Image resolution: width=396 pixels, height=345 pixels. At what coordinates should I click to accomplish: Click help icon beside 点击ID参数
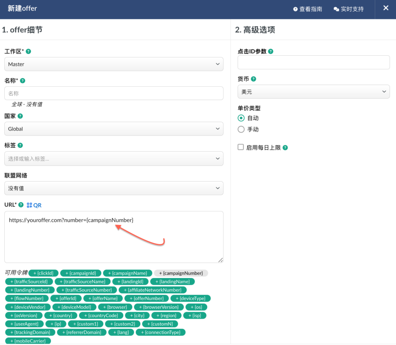pos(271,51)
